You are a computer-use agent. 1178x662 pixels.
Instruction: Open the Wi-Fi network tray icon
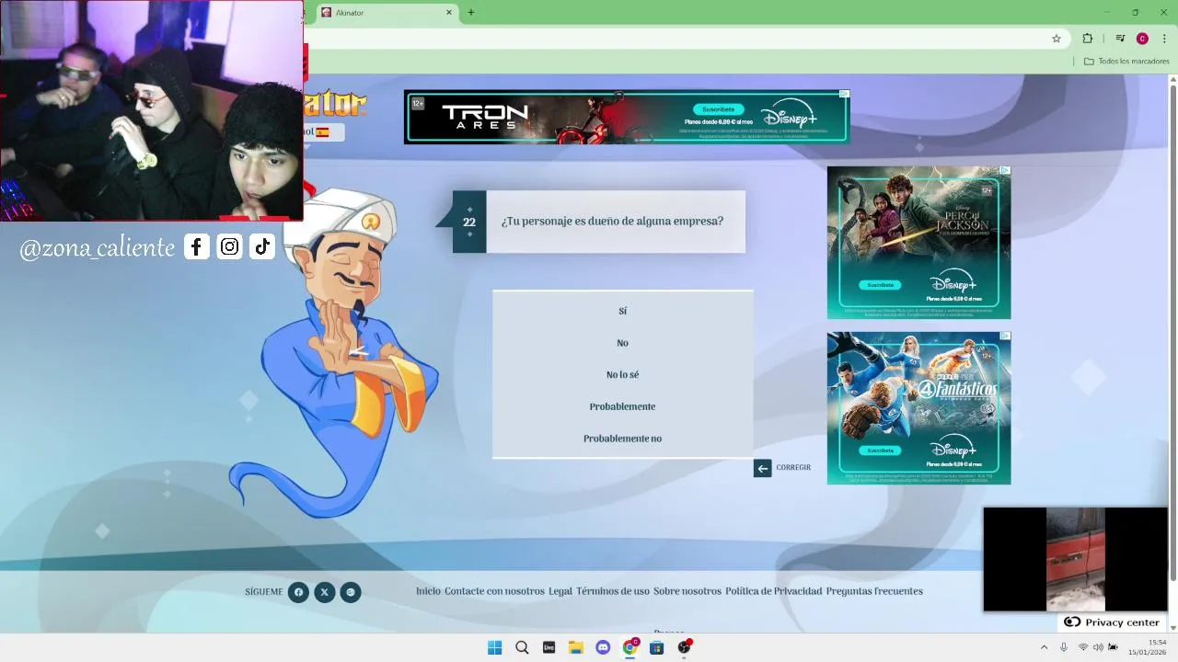click(x=1083, y=647)
